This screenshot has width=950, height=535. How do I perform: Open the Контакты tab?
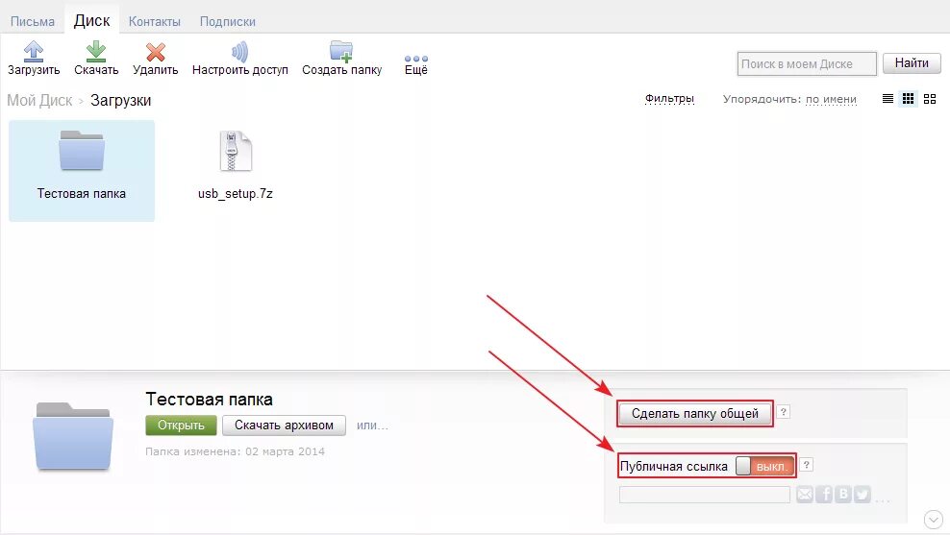(155, 21)
